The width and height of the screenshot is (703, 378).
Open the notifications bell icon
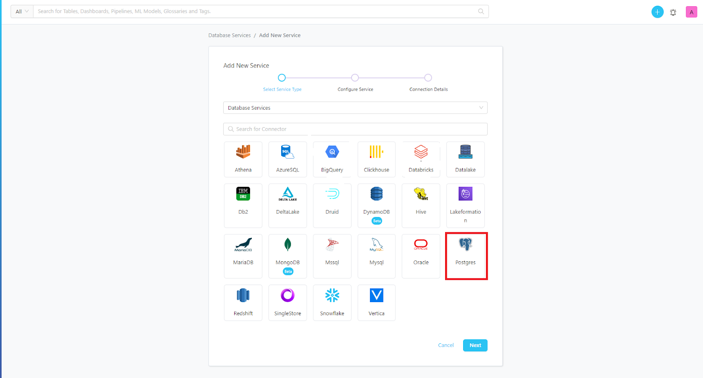coord(673,12)
